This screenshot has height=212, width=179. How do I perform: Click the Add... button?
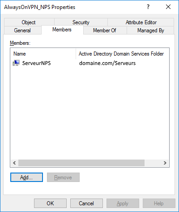(26, 177)
